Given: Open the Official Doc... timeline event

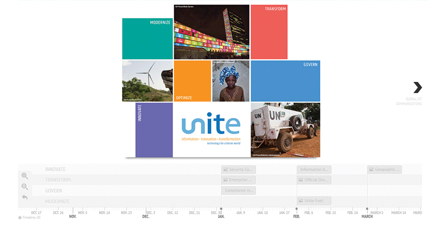Looking at the screenshot, I should (x=314, y=180).
